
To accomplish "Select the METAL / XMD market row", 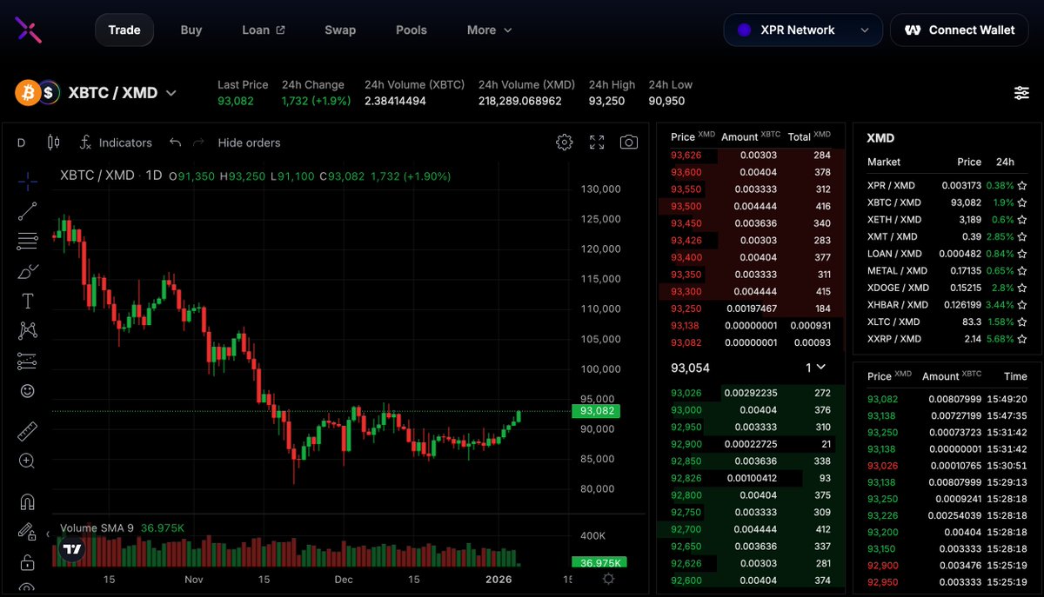I will pyautogui.click(x=947, y=271).
